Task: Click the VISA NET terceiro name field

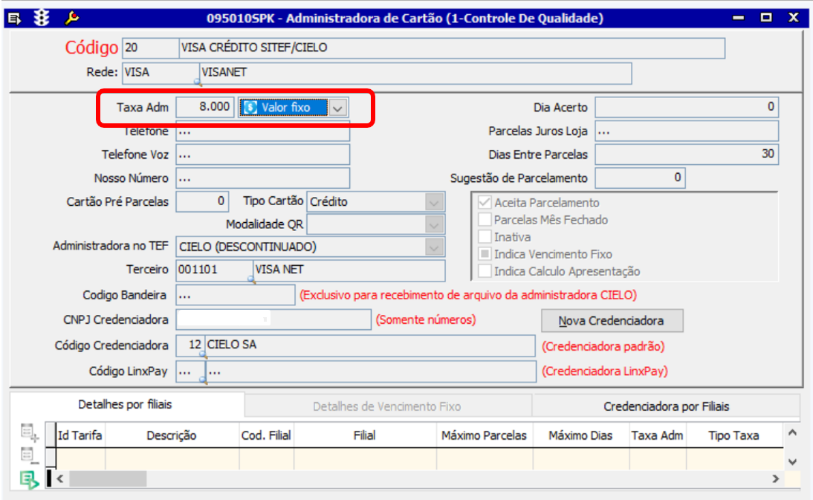Action: coord(349,270)
